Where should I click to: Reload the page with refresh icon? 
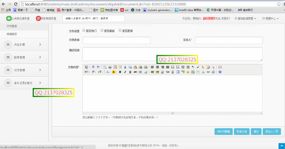tap(16, 4)
